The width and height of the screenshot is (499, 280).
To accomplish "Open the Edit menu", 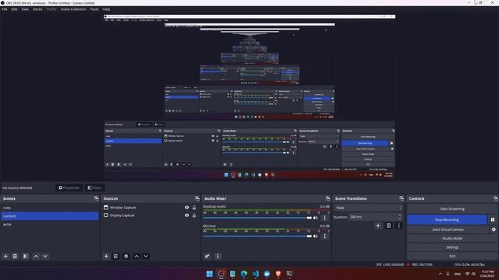I will point(14,9).
